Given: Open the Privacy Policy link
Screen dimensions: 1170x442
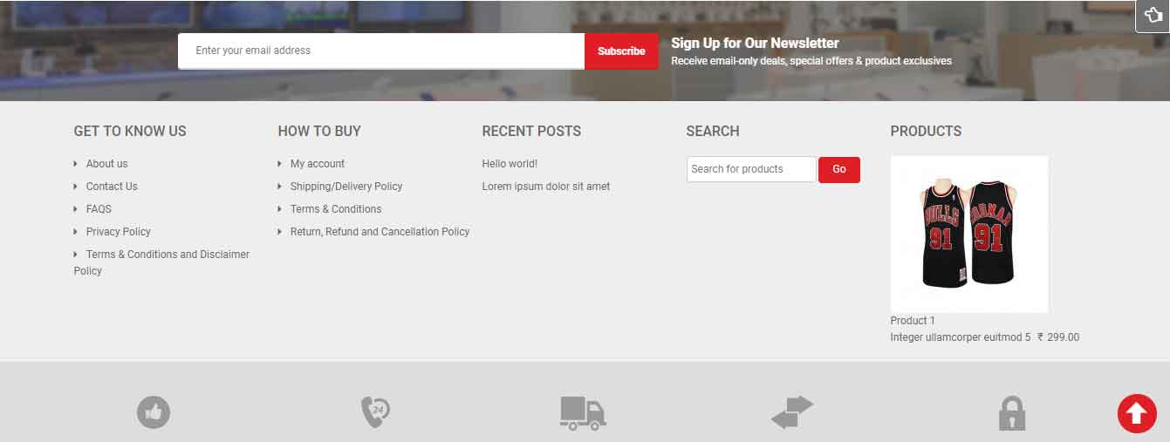Looking at the screenshot, I should point(119,232).
